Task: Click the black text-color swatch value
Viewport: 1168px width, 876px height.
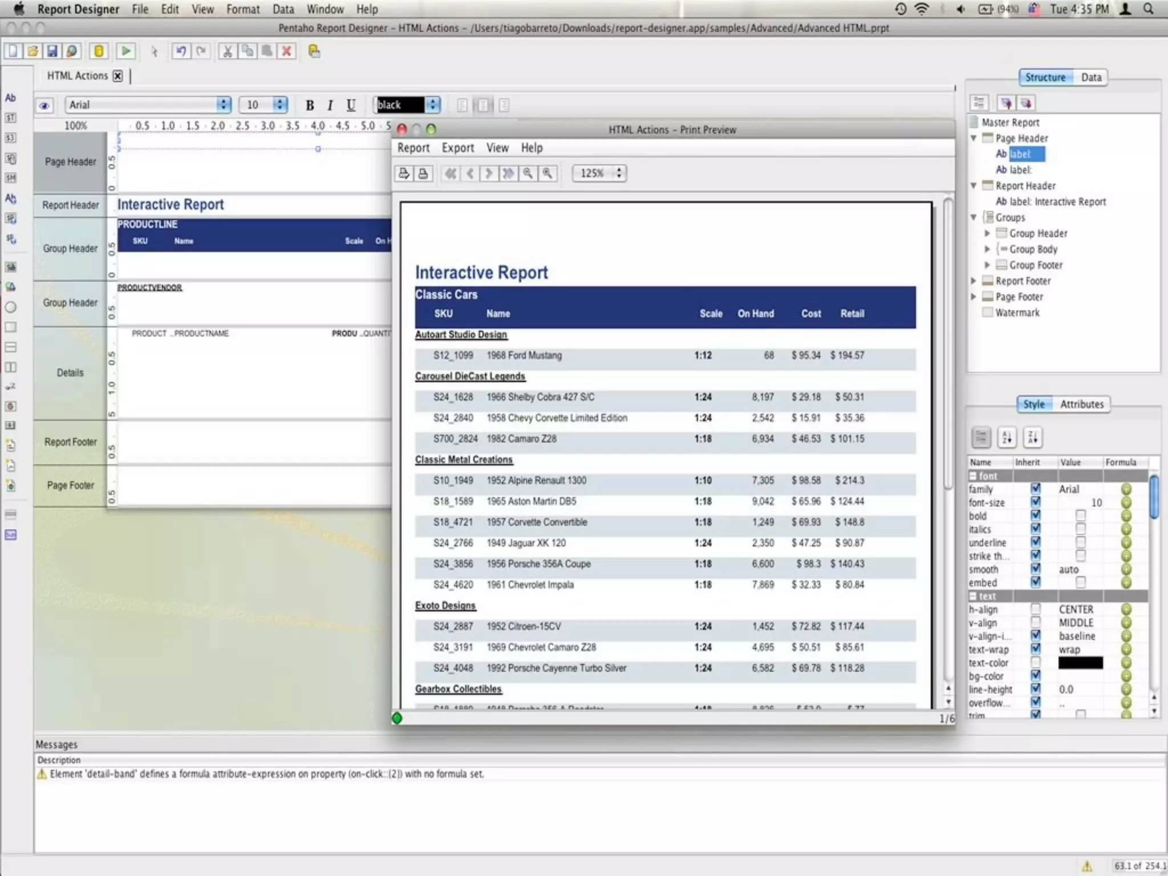Action: coord(1080,663)
